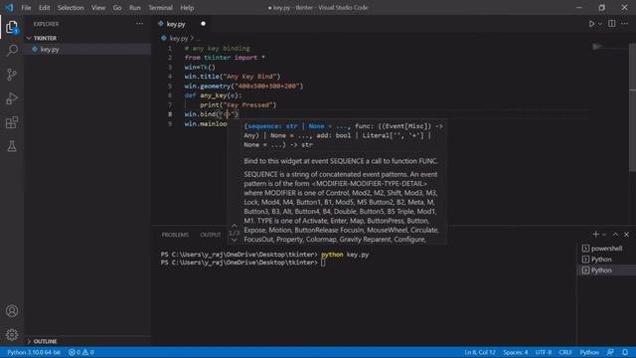This screenshot has height=358, width=636.
Task: Open the Manage gear icon
Action: (12, 334)
